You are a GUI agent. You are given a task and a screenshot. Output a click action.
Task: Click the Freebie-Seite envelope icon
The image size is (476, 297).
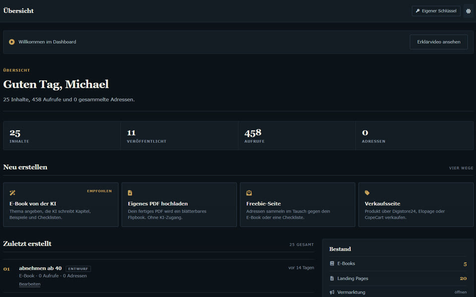click(x=249, y=193)
